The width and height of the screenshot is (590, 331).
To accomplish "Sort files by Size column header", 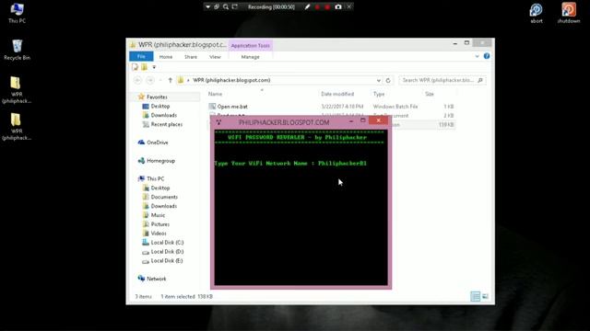I will pyautogui.click(x=430, y=94).
